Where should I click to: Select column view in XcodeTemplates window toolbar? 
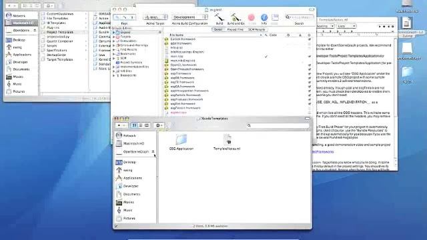point(147,125)
